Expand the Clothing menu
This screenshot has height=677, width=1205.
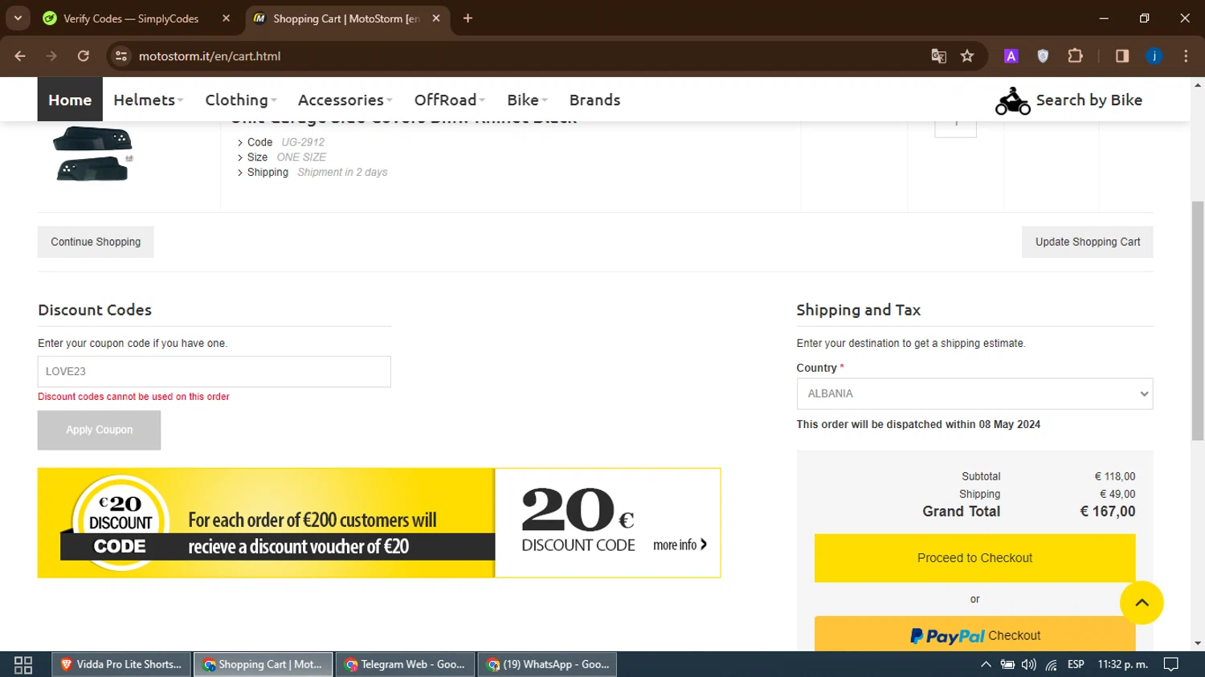240,100
